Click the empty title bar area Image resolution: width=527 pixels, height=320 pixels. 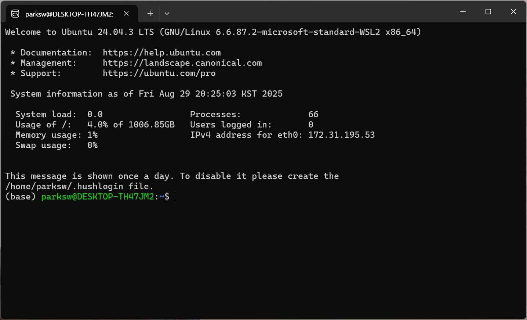[312, 12]
